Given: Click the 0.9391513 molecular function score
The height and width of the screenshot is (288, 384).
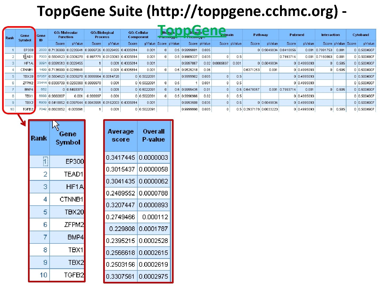Looking at the screenshot, I should point(57,63).
